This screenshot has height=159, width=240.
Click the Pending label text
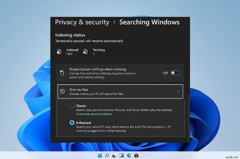pyautogui.click(x=99, y=50)
